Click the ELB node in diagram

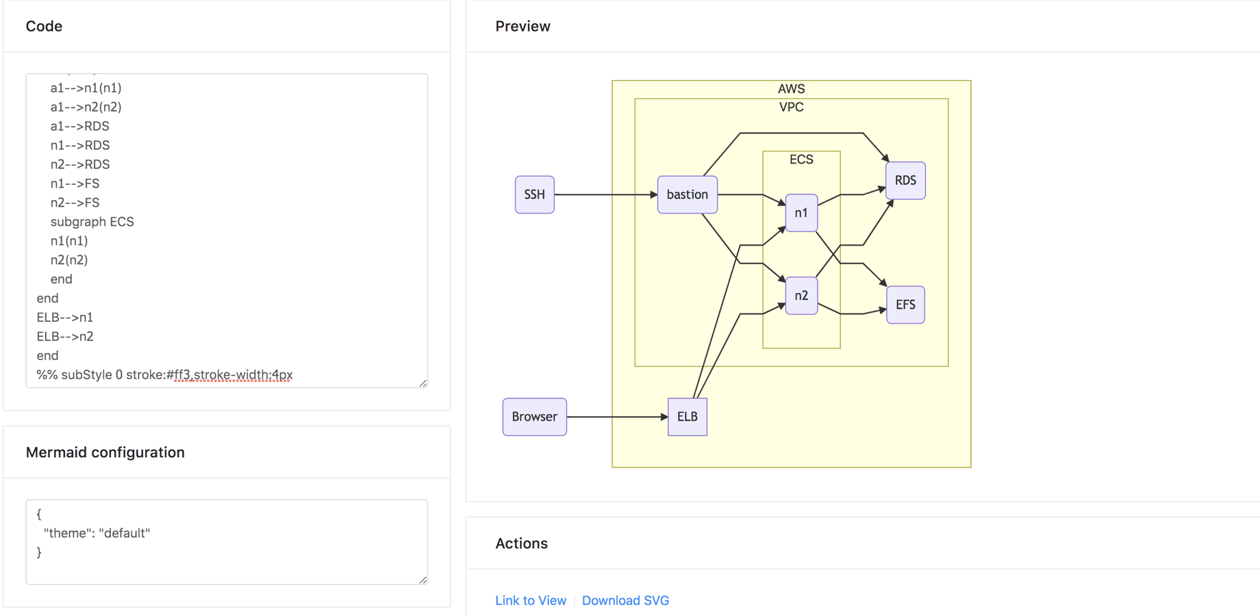687,417
